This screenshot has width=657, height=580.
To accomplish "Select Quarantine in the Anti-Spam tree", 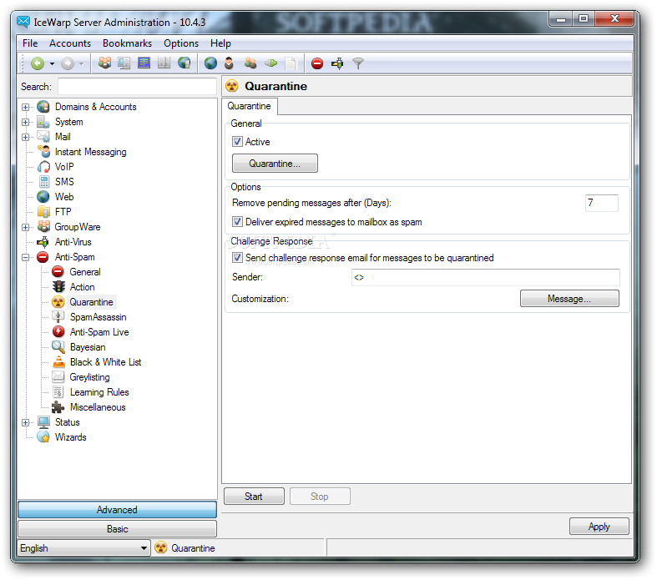I will pyautogui.click(x=91, y=302).
